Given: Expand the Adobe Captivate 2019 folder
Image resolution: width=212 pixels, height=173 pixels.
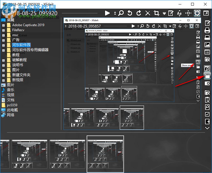Looking at the screenshot, I should (x=4, y=25).
